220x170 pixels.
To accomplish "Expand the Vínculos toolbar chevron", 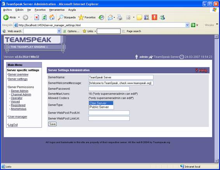I will click(x=217, y=24).
